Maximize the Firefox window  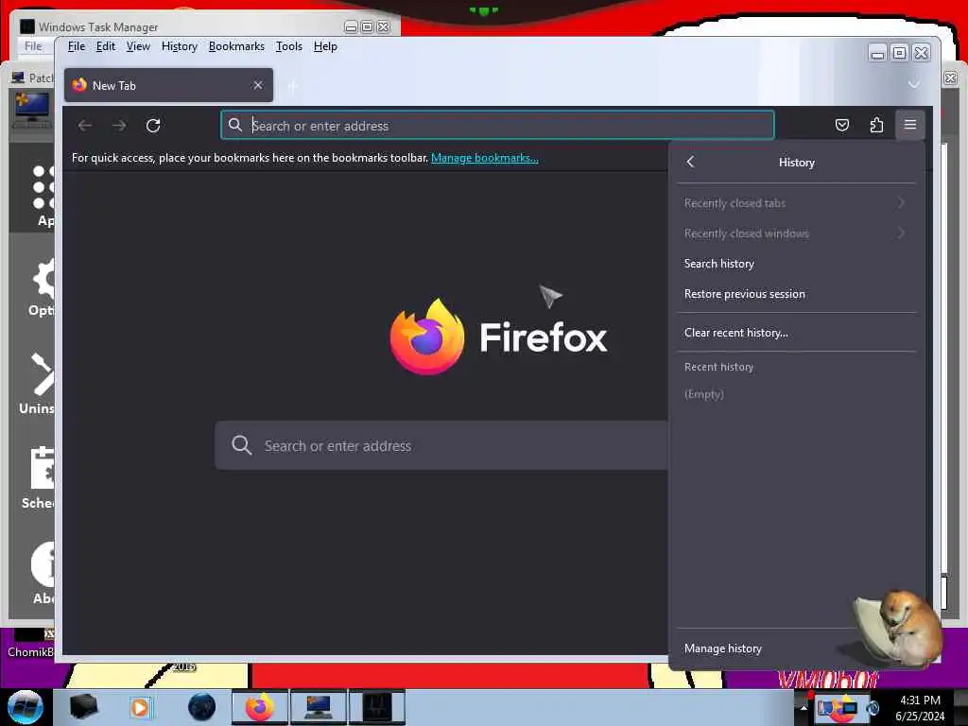click(900, 53)
